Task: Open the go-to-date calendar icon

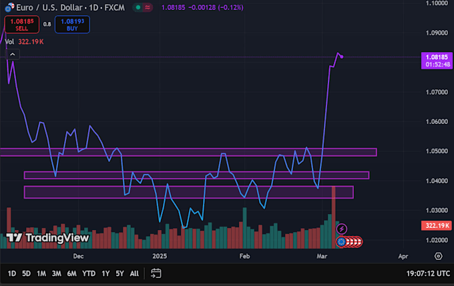Action: (x=156, y=273)
